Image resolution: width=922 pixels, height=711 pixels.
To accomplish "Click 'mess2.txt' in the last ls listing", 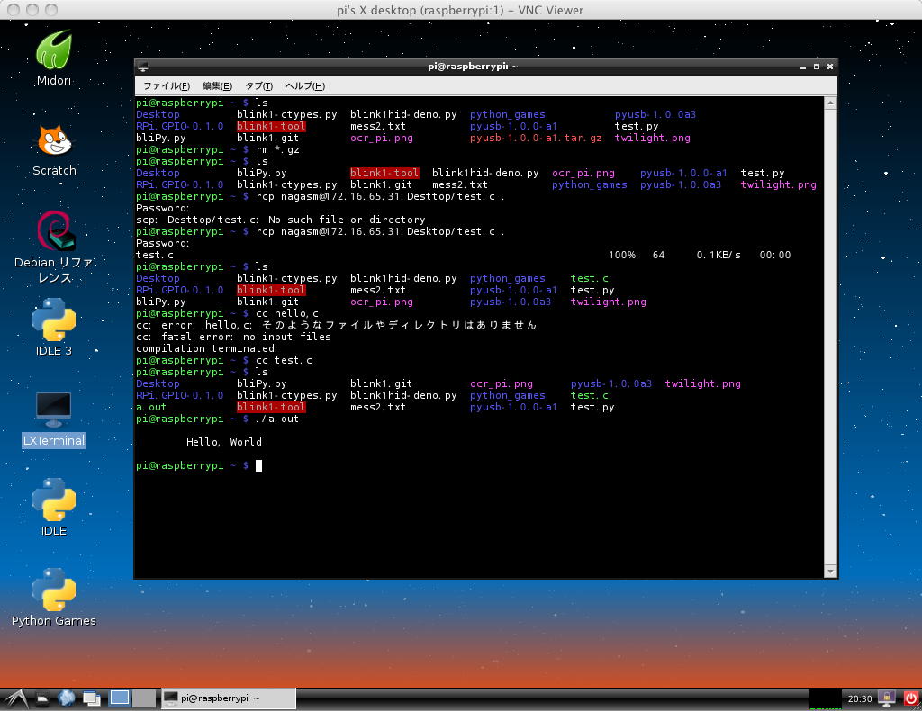I will point(378,407).
